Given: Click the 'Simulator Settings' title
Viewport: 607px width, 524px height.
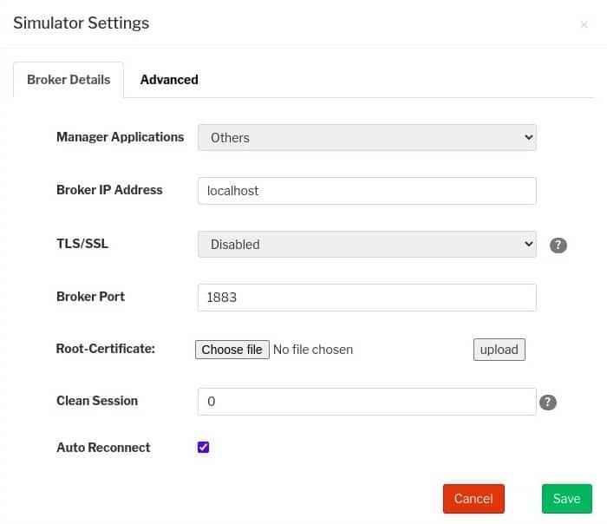Looking at the screenshot, I should click(82, 23).
